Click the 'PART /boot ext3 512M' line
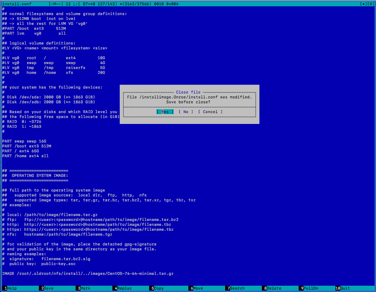 point(27,146)
